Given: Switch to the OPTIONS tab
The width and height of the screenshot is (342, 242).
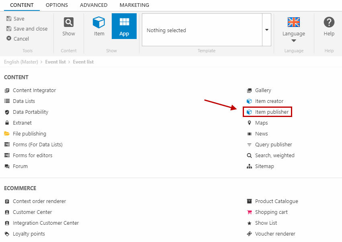Looking at the screenshot, I should pyautogui.click(x=57, y=5).
